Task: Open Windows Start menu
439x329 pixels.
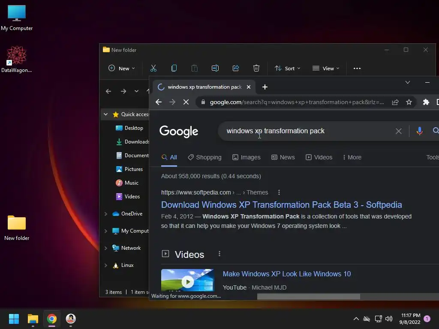Action: [14, 319]
